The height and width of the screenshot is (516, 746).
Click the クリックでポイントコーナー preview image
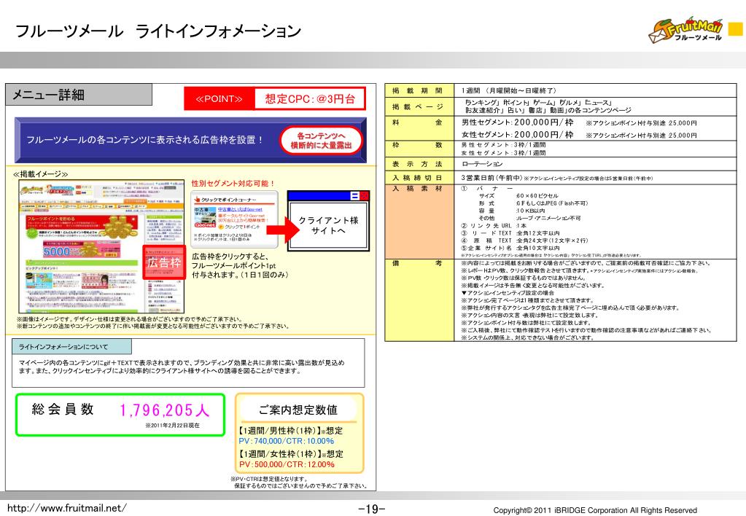click(234, 219)
